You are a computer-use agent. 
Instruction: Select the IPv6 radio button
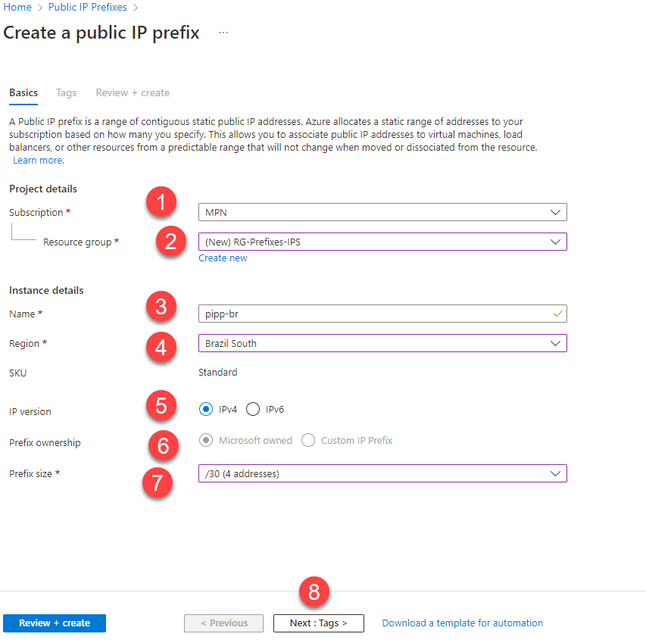(x=252, y=409)
